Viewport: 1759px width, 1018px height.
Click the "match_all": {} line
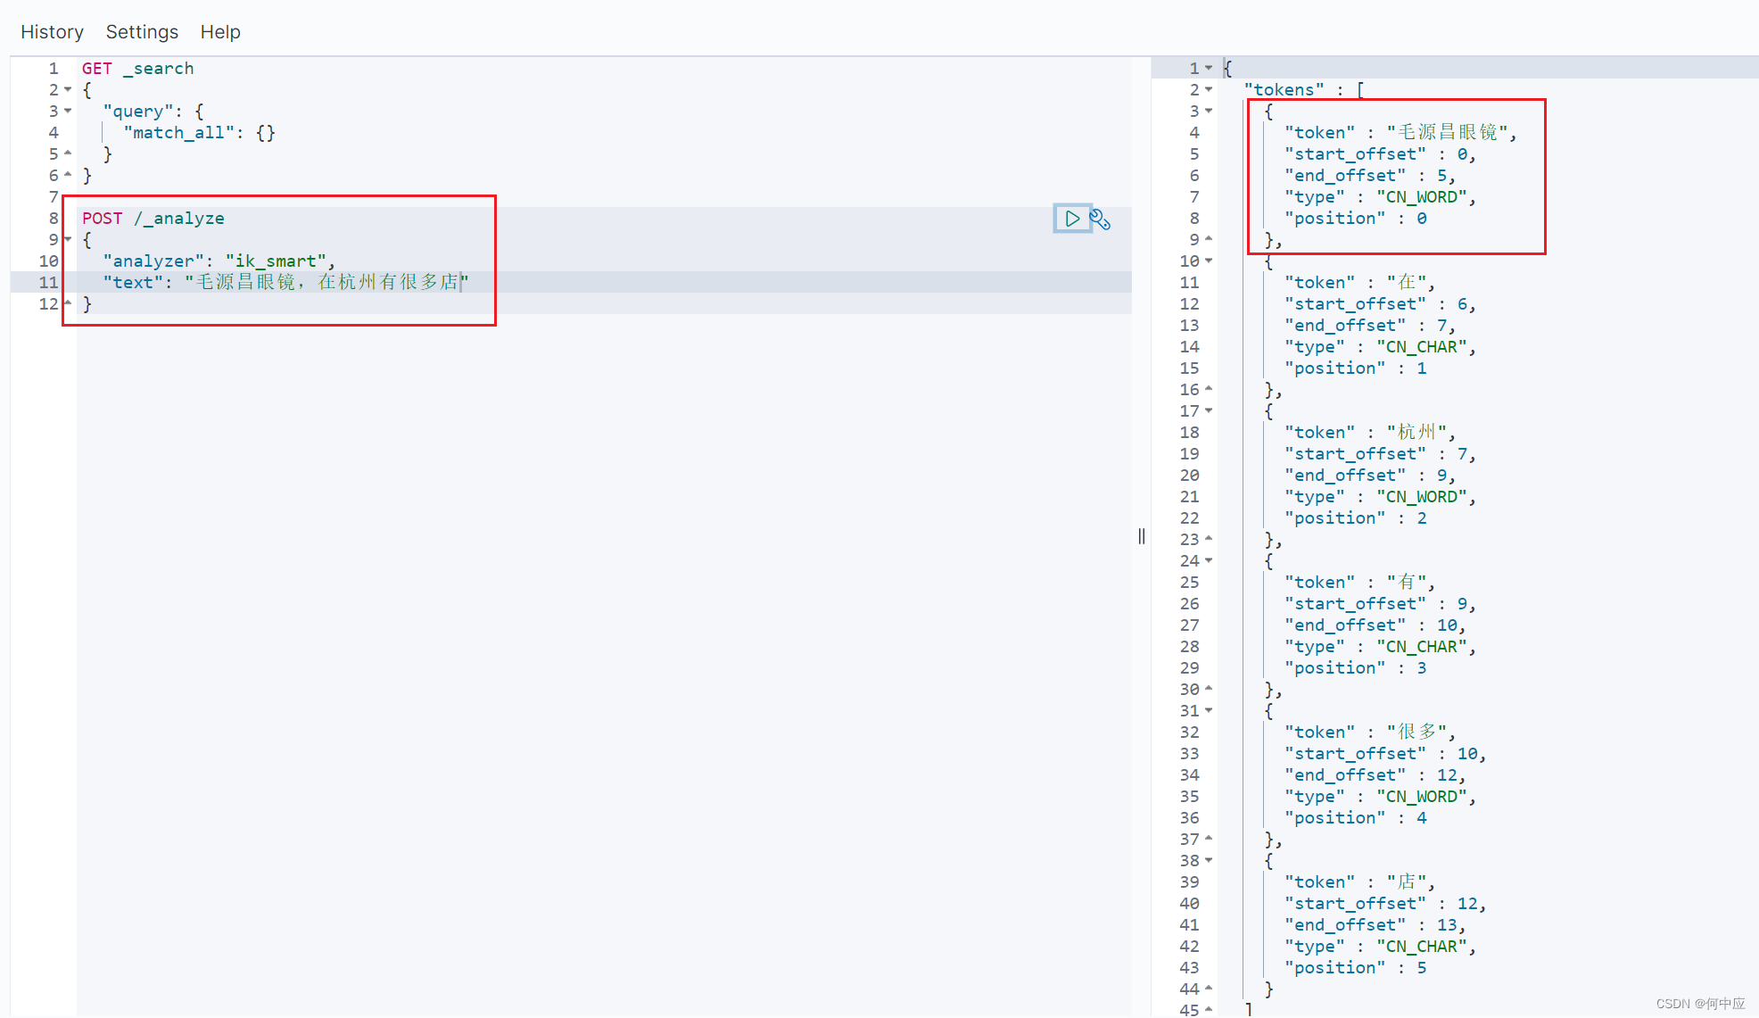point(200,133)
